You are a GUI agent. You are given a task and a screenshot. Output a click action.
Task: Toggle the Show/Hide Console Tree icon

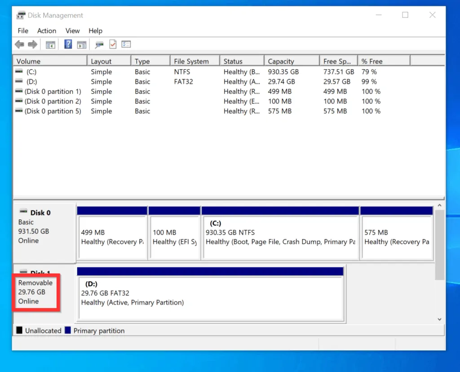click(x=50, y=44)
